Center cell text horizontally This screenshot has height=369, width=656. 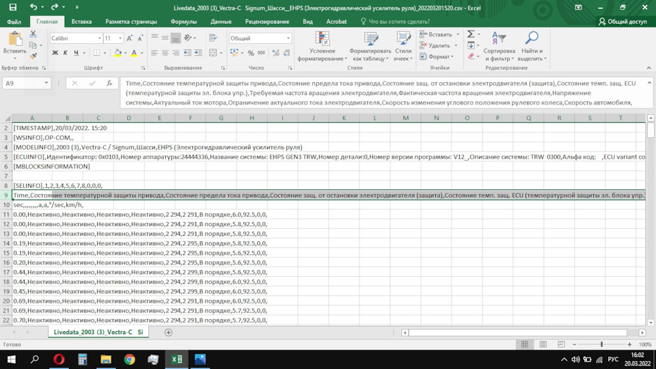pyautogui.click(x=165, y=53)
